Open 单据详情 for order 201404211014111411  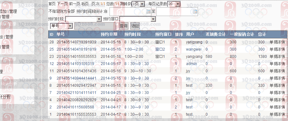pyautogui.click(x=277, y=93)
